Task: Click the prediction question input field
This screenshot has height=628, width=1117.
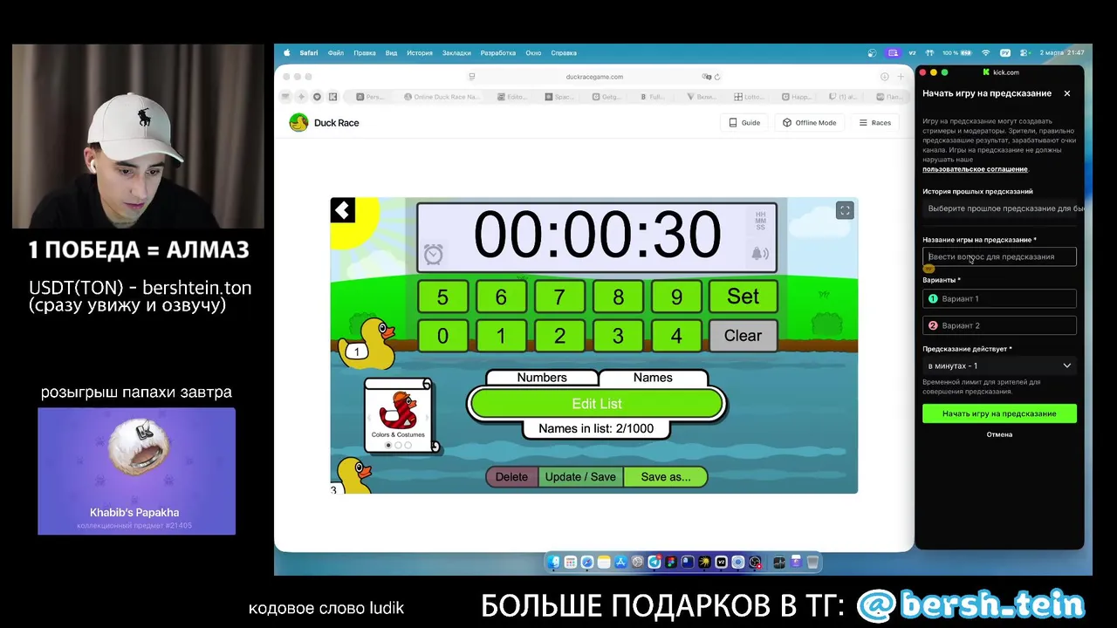Action: 999,256
